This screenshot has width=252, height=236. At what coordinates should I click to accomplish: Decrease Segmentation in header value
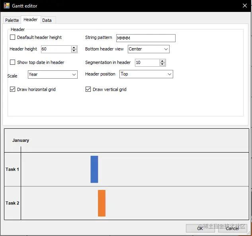click(x=162, y=64)
